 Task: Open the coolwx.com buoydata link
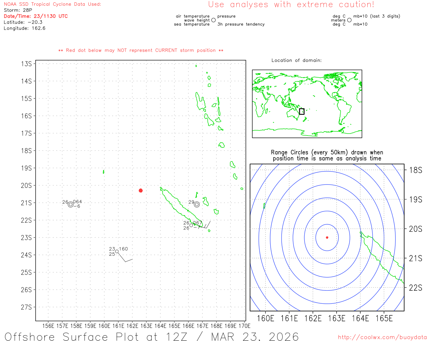click(x=382, y=337)
